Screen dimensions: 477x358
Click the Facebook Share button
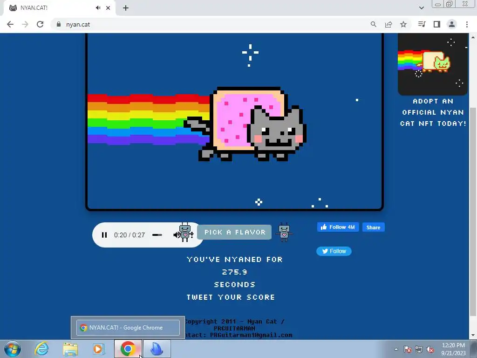(x=373, y=227)
